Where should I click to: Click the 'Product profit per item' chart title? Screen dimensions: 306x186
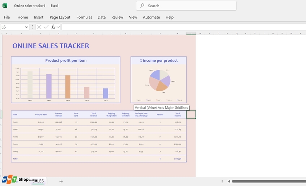66,61
